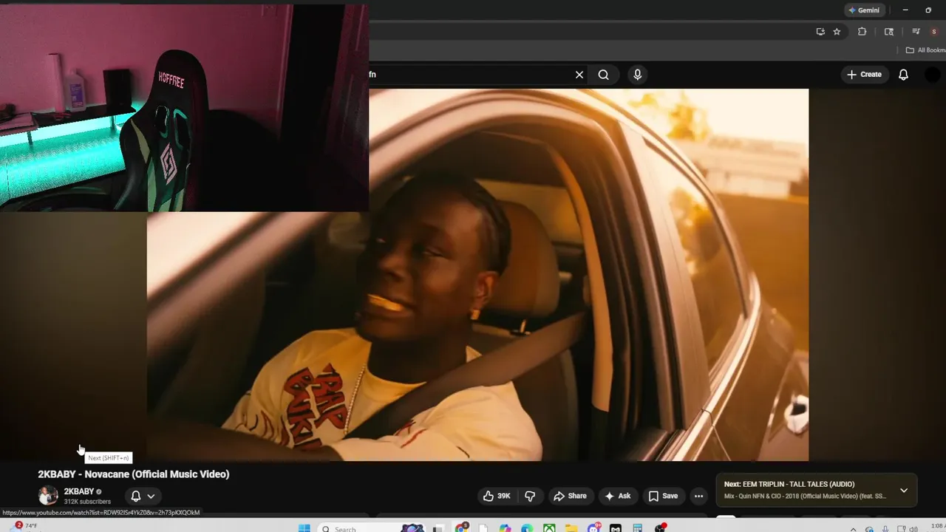Save video to a playlist
The width and height of the screenshot is (946, 532).
663,497
